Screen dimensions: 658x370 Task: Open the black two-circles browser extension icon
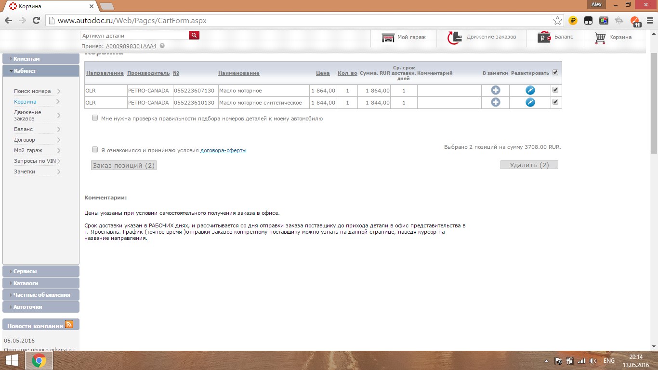click(588, 21)
